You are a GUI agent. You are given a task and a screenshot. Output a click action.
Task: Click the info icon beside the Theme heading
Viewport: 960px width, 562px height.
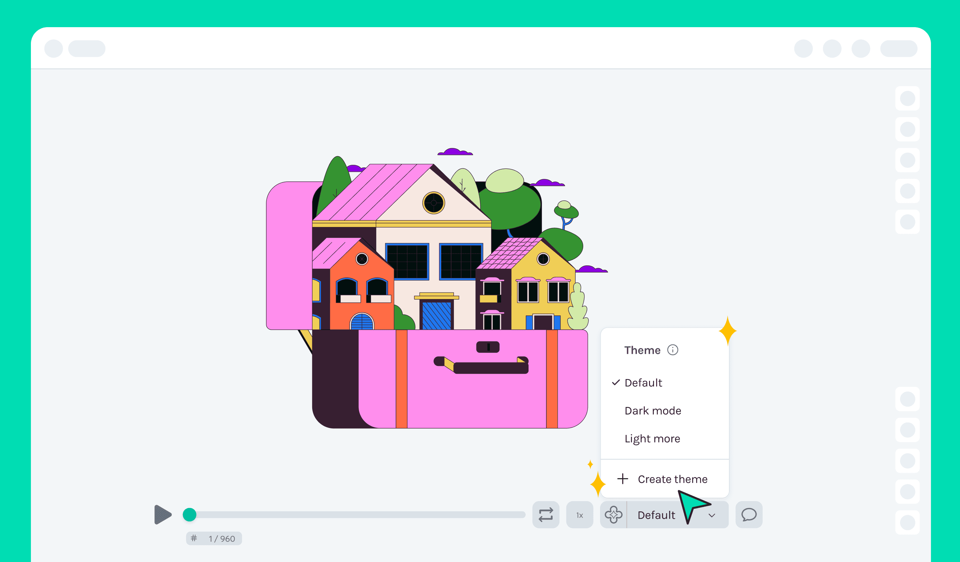tap(673, 350)
